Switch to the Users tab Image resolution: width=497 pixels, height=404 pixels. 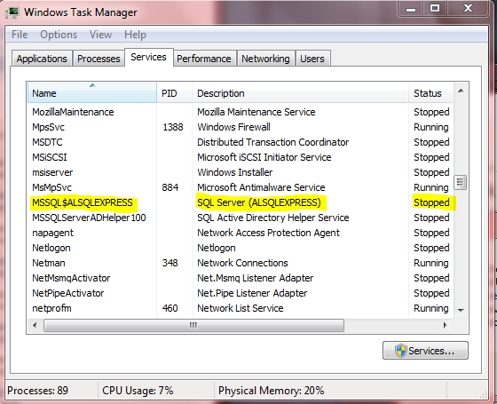312,59
